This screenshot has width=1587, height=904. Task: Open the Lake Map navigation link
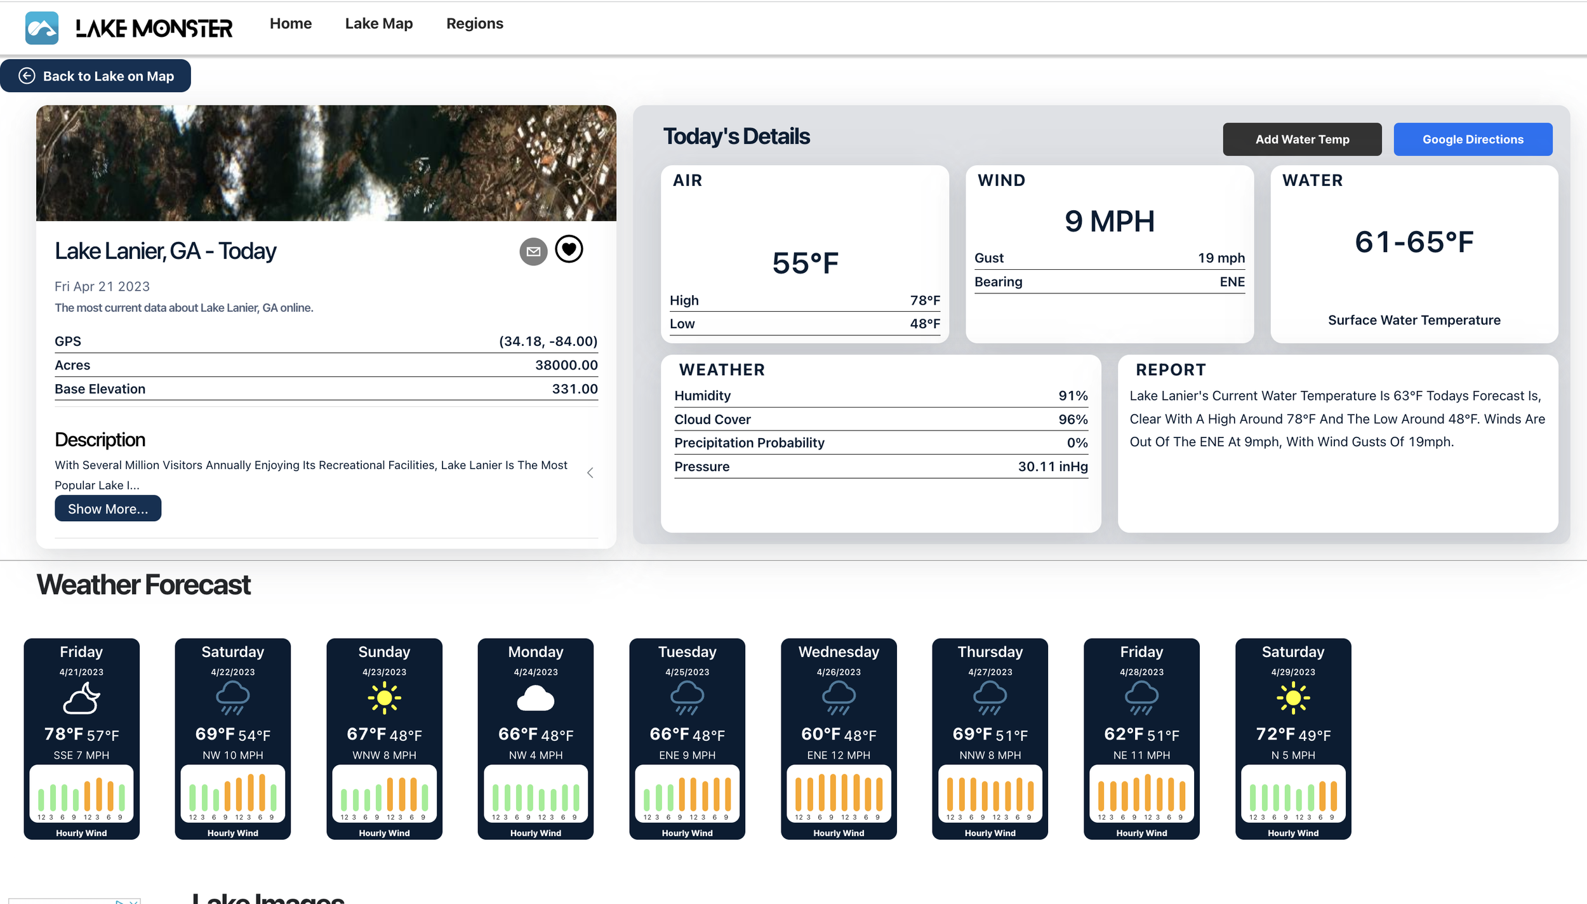pos(378,23)
